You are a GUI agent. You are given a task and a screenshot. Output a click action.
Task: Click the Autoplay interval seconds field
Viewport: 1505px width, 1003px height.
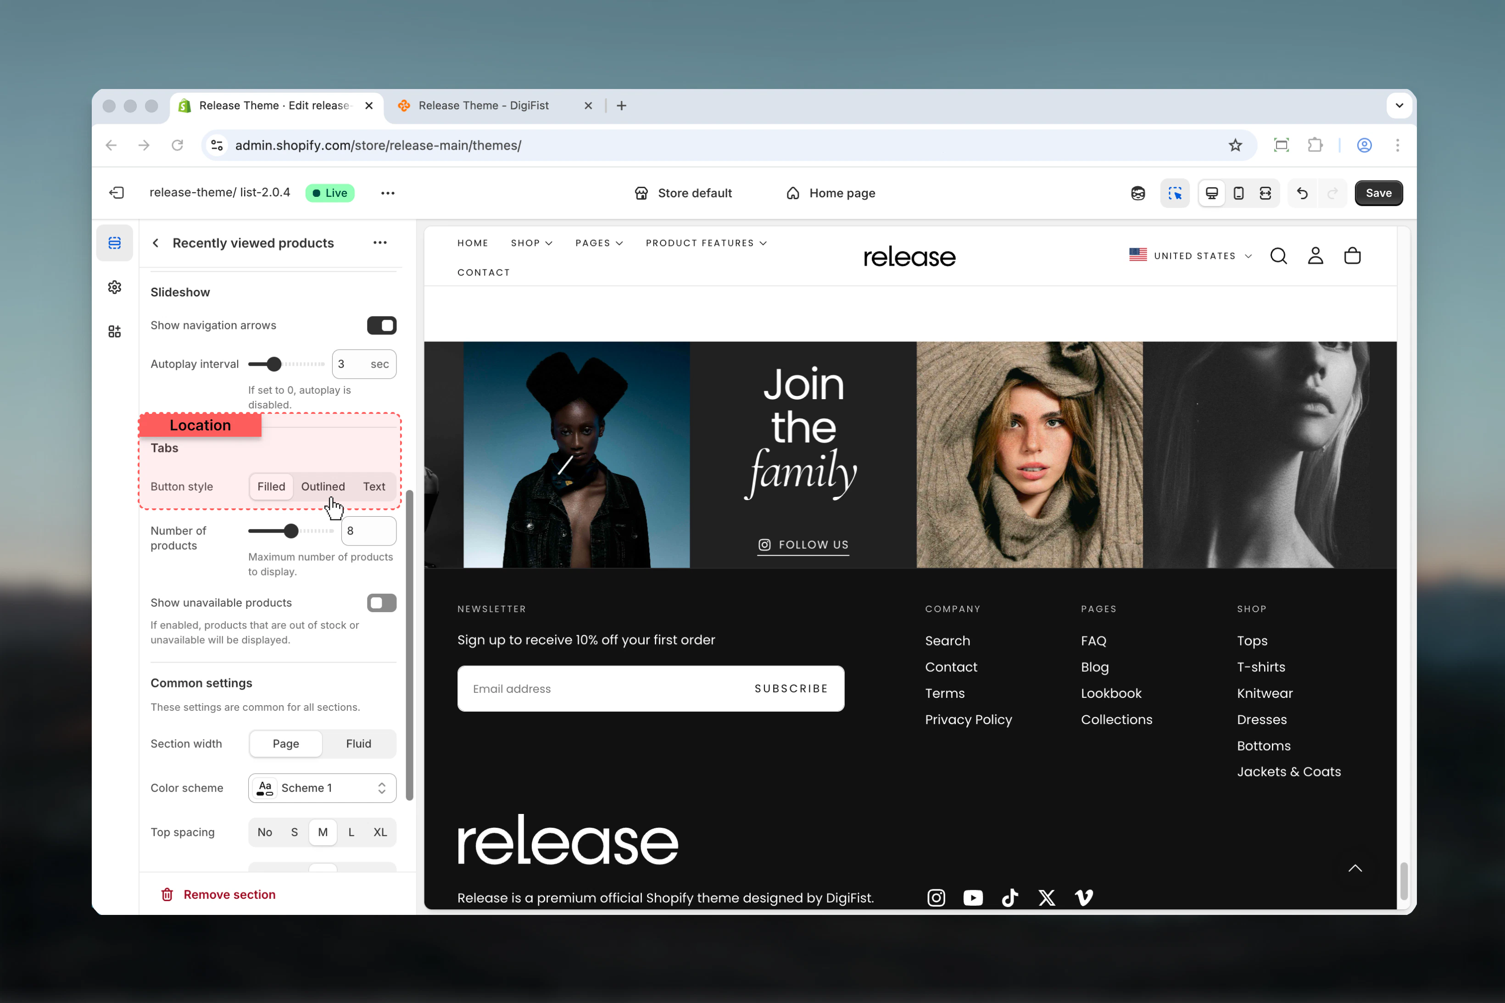(x=364, y=364)
